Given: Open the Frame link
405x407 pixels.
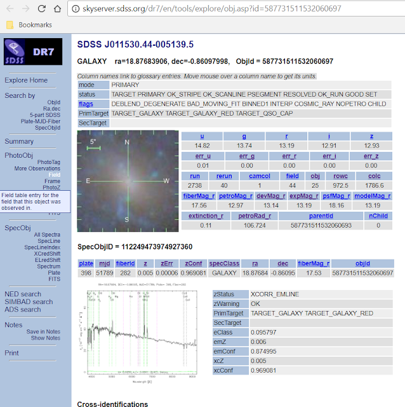Looking at the screenshot, I should (52, 181).
